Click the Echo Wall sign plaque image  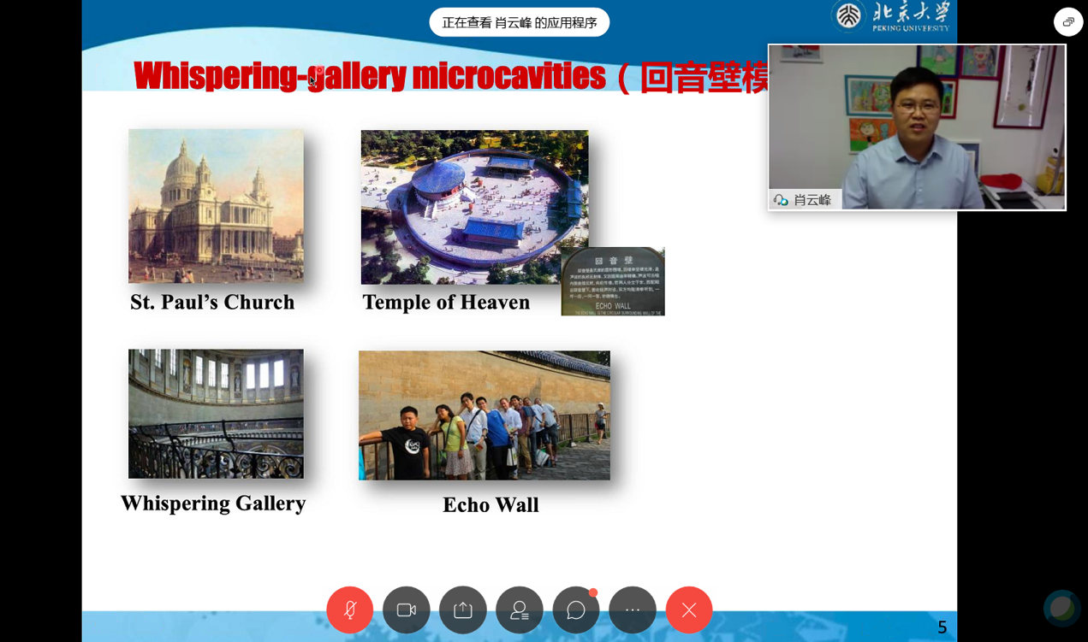pos(613,282)
